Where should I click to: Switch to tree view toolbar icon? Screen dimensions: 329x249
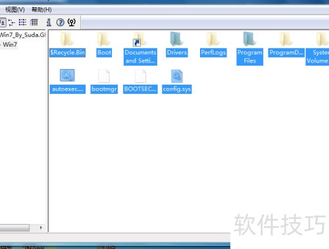(x=12, y=22)
